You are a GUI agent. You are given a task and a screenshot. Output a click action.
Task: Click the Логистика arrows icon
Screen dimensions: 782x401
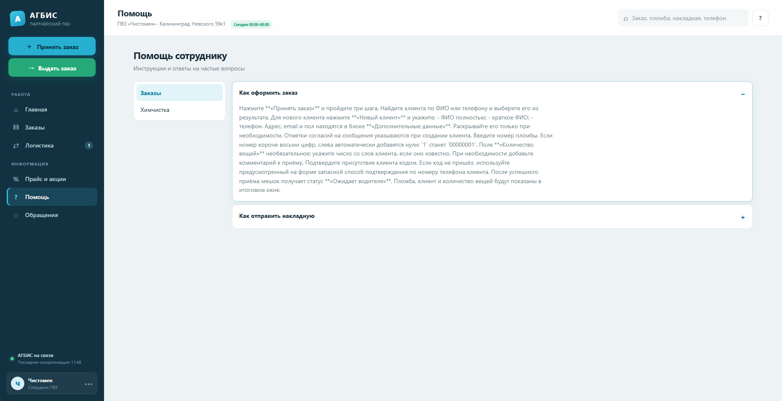tap(16, 145)
